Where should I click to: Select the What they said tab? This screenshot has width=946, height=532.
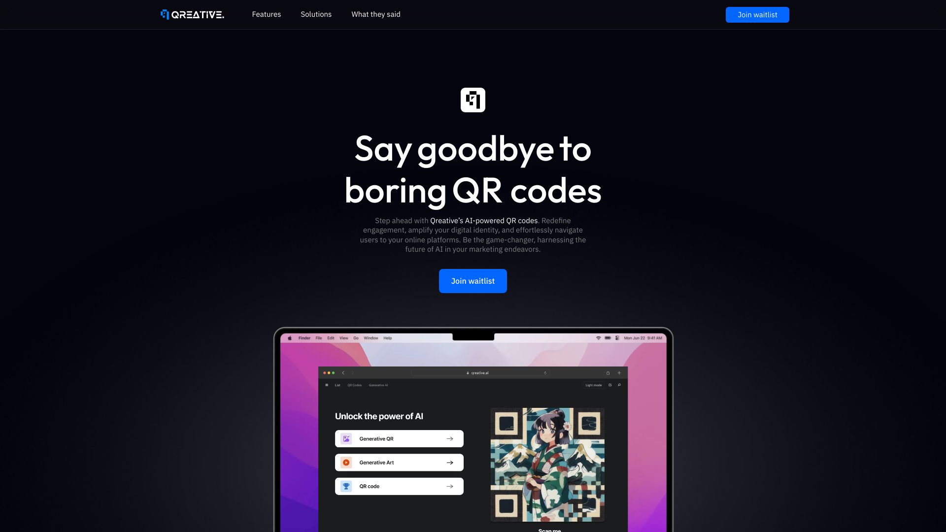click(x=375, y=14)
